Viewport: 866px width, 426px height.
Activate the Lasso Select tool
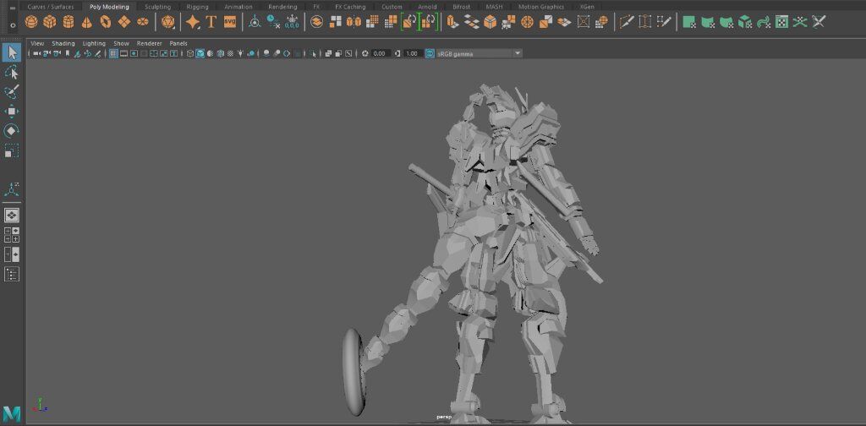pyautogui.click(x=12, y=73)
